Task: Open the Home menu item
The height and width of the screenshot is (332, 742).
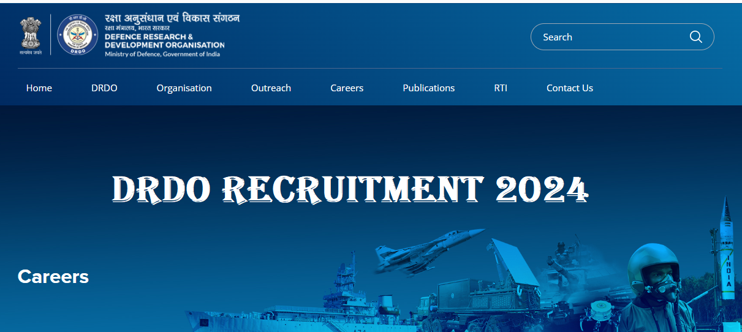Action: click(x=39, y=88)
